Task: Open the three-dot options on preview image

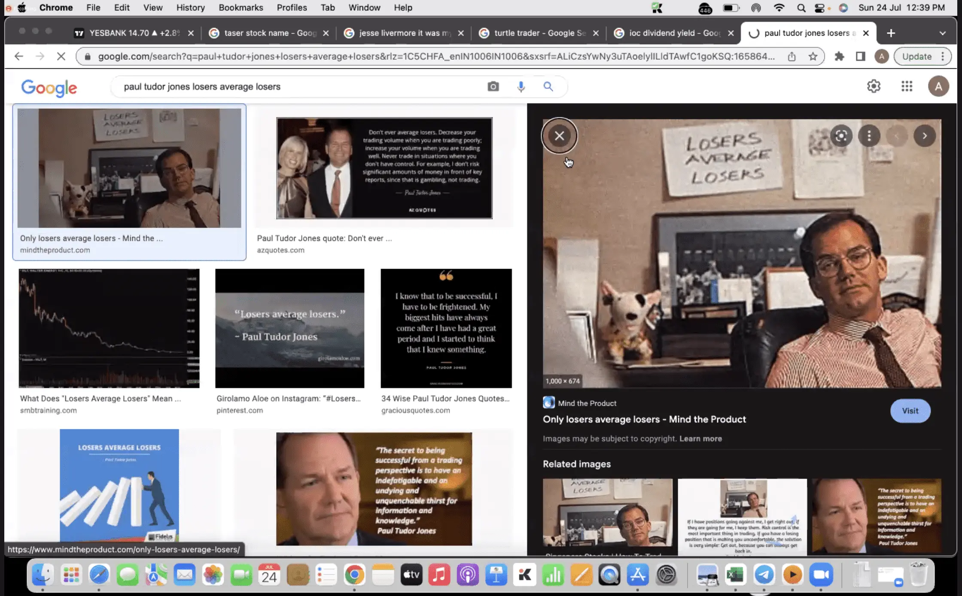Action: coord(869,136)
